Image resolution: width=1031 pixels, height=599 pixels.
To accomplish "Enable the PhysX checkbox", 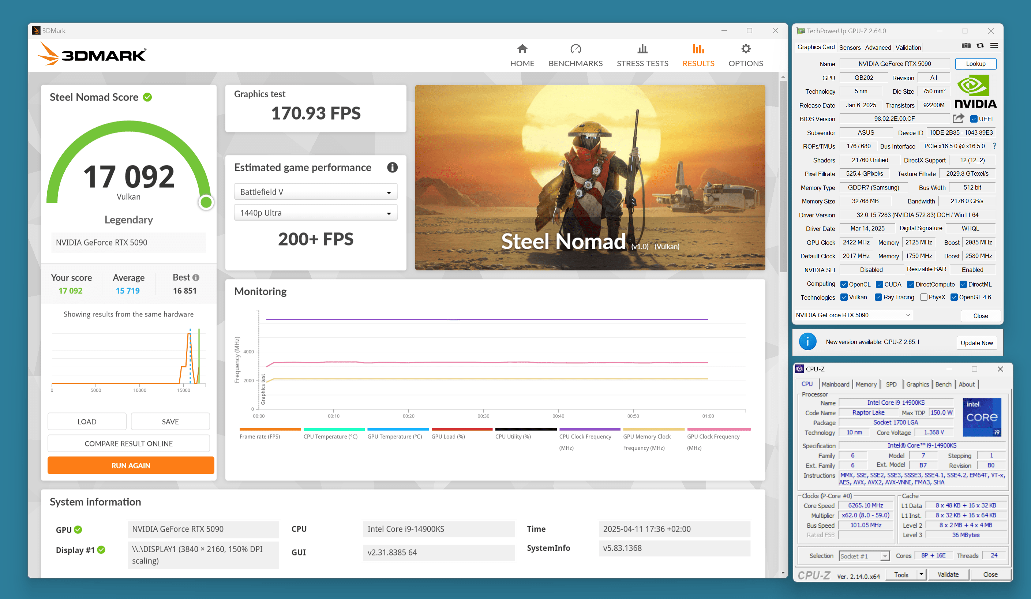I will [x=923, y=297].
